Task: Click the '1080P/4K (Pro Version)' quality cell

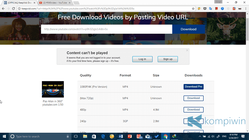Action: pyautogui.click(x=93, y=87)
